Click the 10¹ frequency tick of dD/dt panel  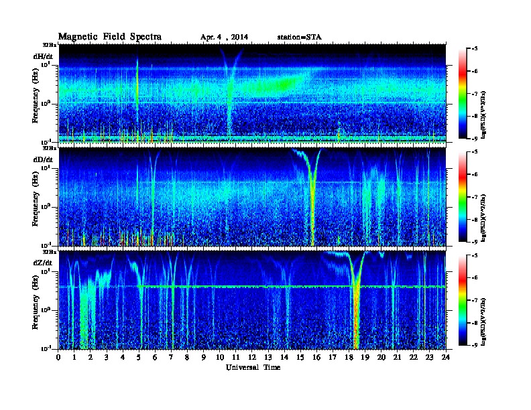45,168
